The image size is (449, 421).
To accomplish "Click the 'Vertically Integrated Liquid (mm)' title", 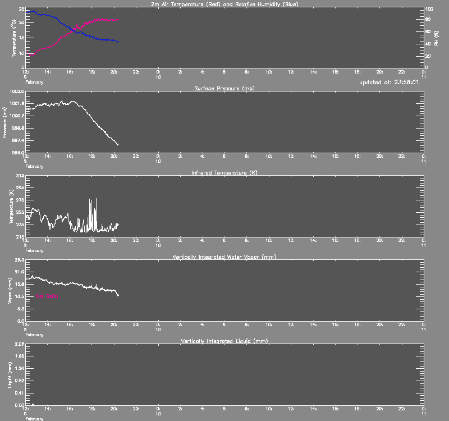I will click(x=224, y=341).
